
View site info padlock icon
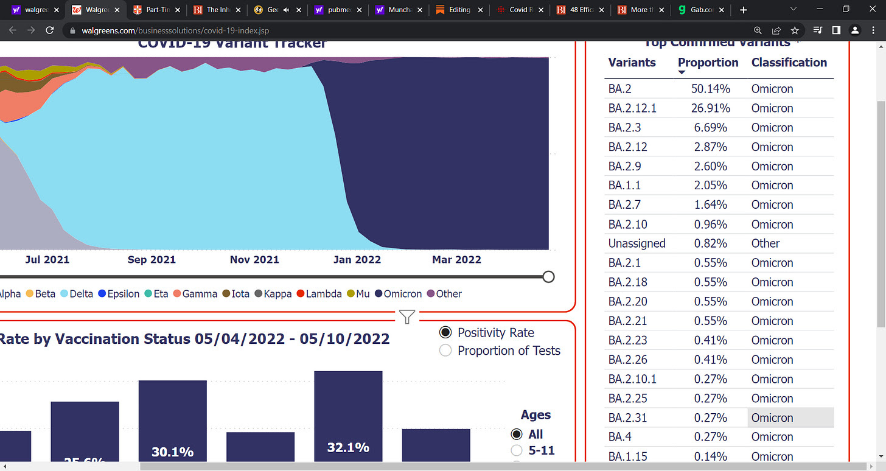(72, 30)
